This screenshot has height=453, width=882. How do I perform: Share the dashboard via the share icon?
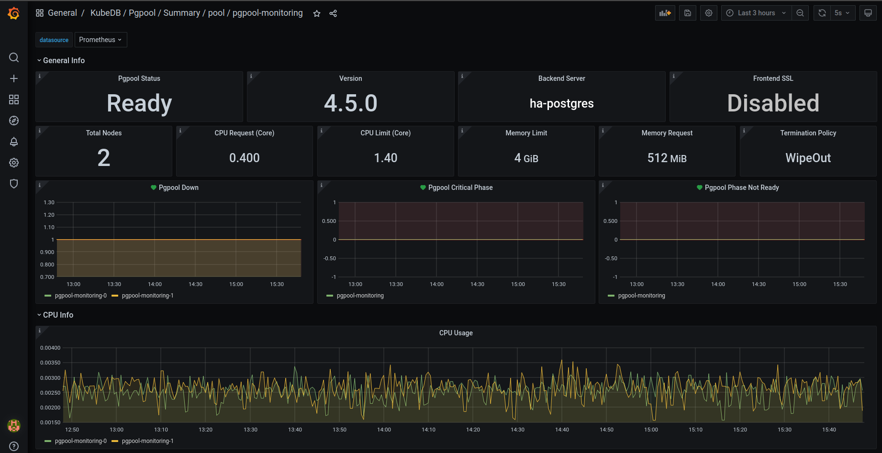333,13
